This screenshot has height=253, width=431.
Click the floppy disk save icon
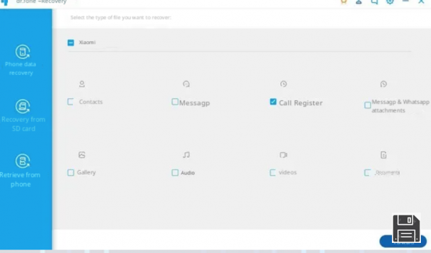(x=406, y=228)
